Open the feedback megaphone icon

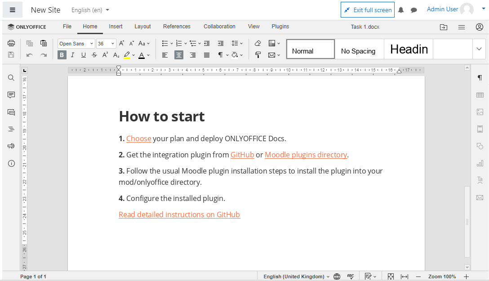[11, 146]
